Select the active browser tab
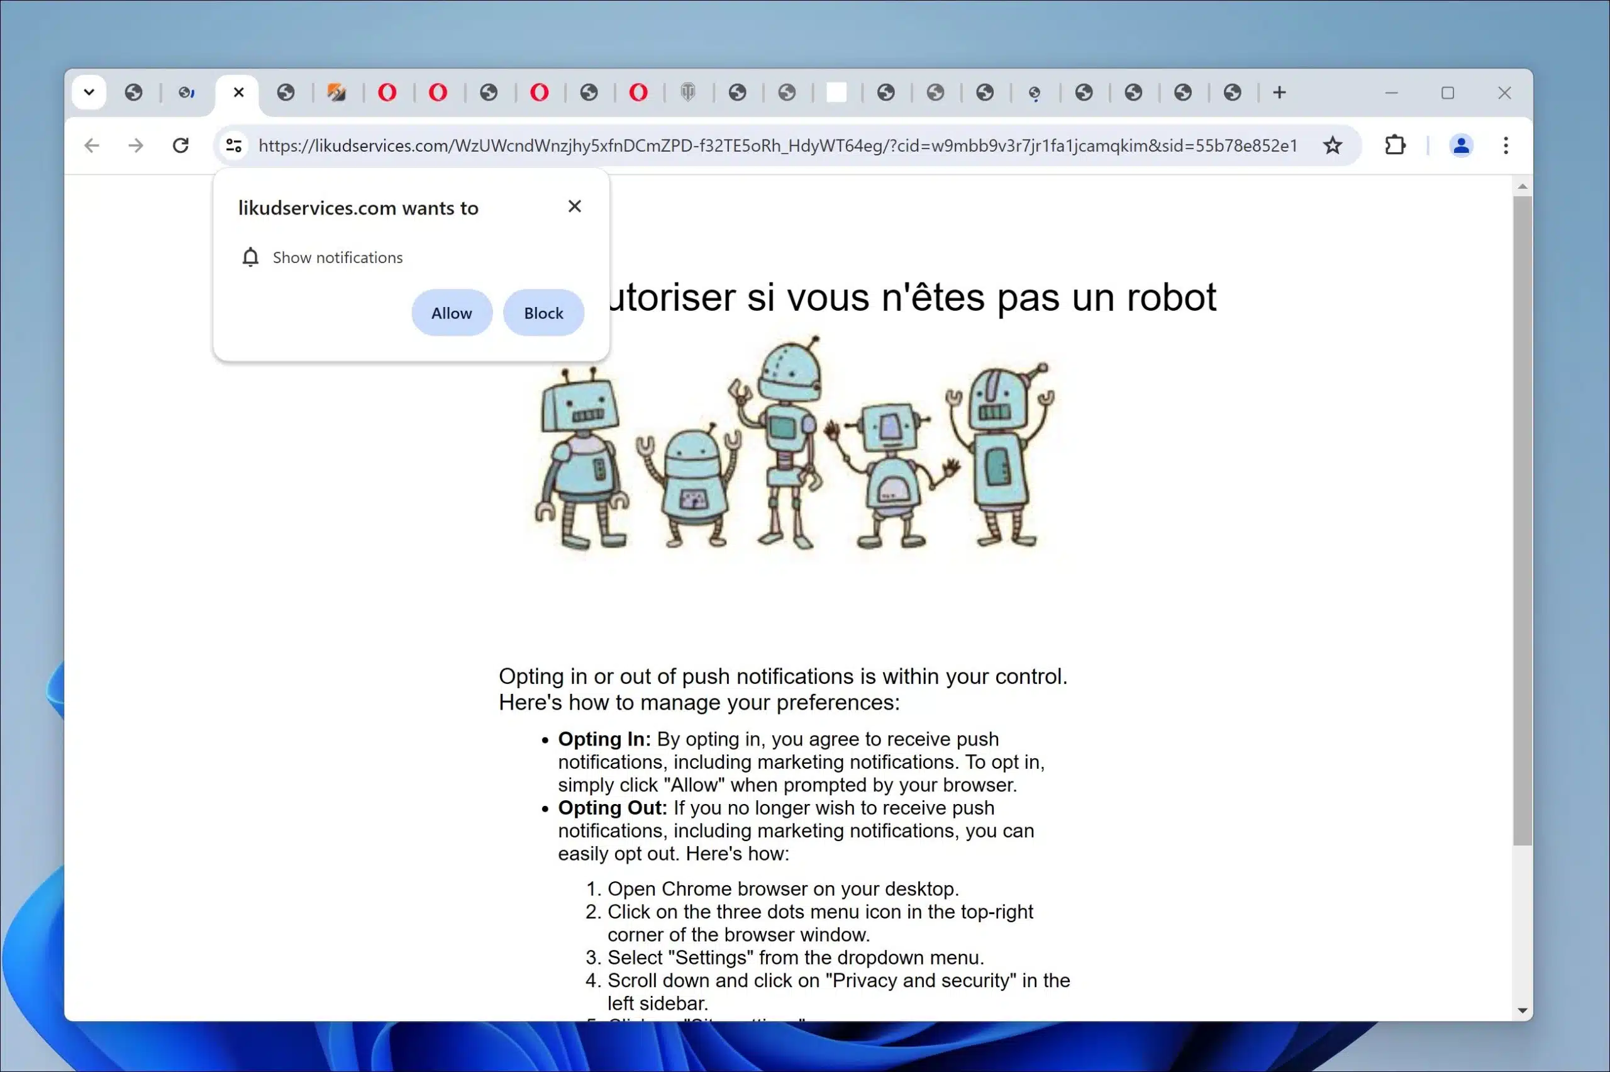 (237, 92)
